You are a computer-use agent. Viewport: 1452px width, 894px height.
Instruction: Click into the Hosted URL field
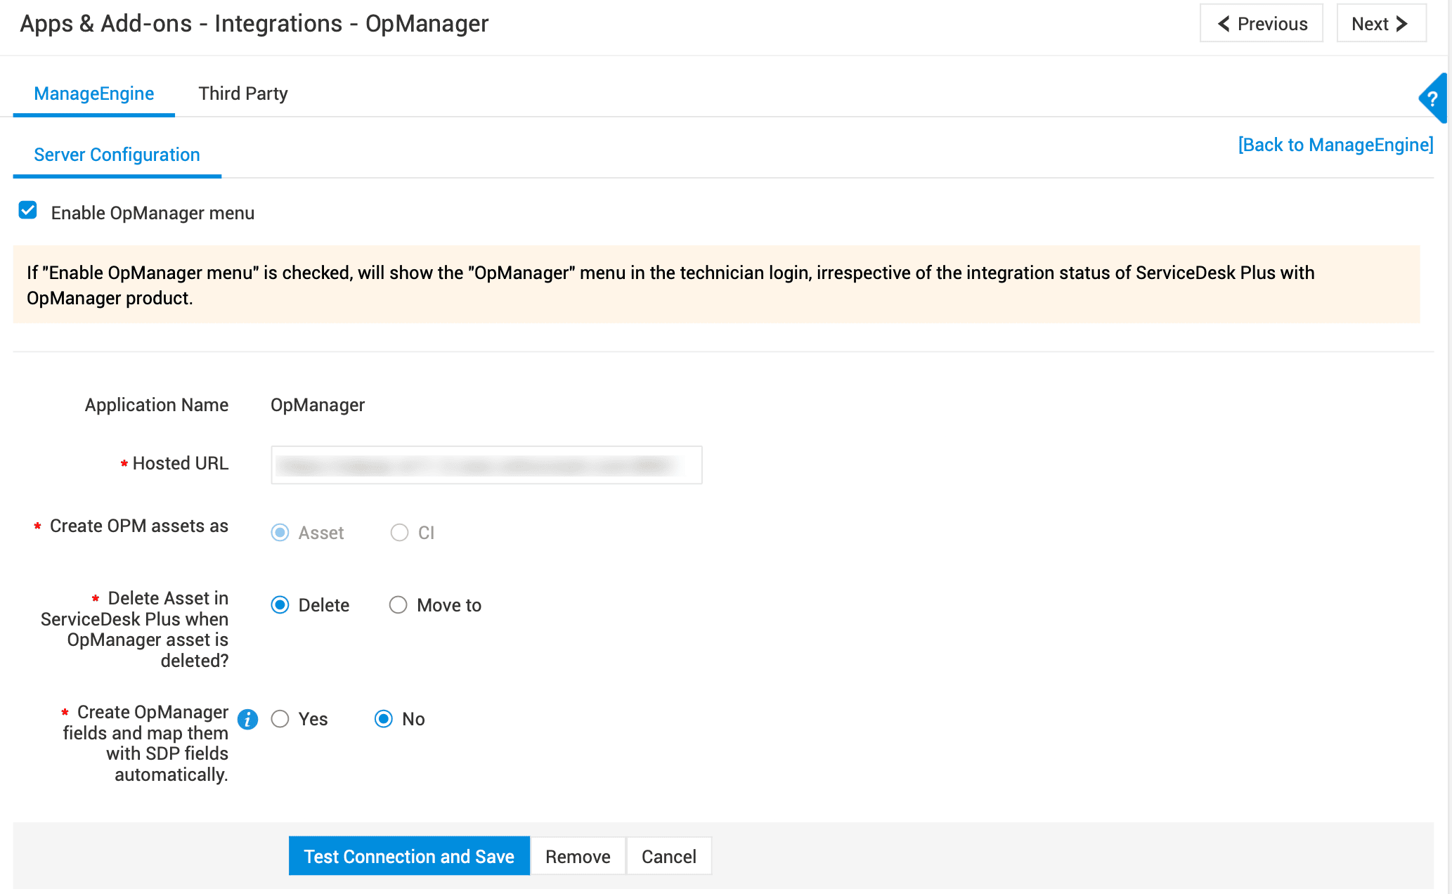486,465
